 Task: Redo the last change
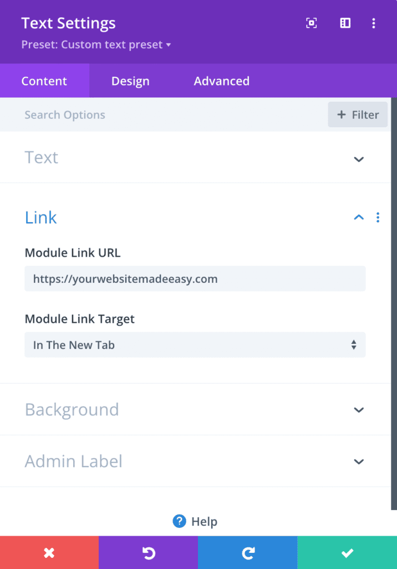click(x=247, y=552)
